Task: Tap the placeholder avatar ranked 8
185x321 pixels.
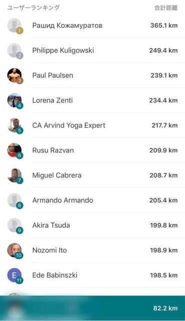Action: tap(15, 201)
